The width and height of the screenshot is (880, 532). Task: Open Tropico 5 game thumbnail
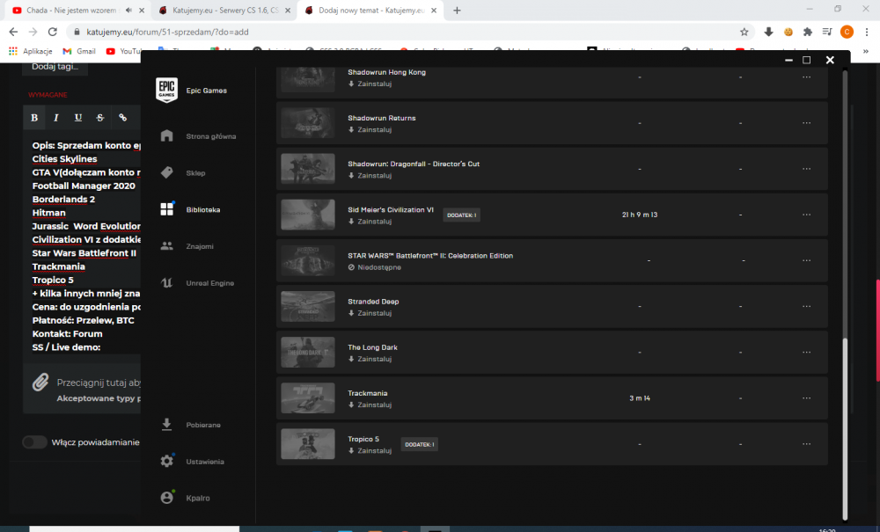[x=307, y=444]
